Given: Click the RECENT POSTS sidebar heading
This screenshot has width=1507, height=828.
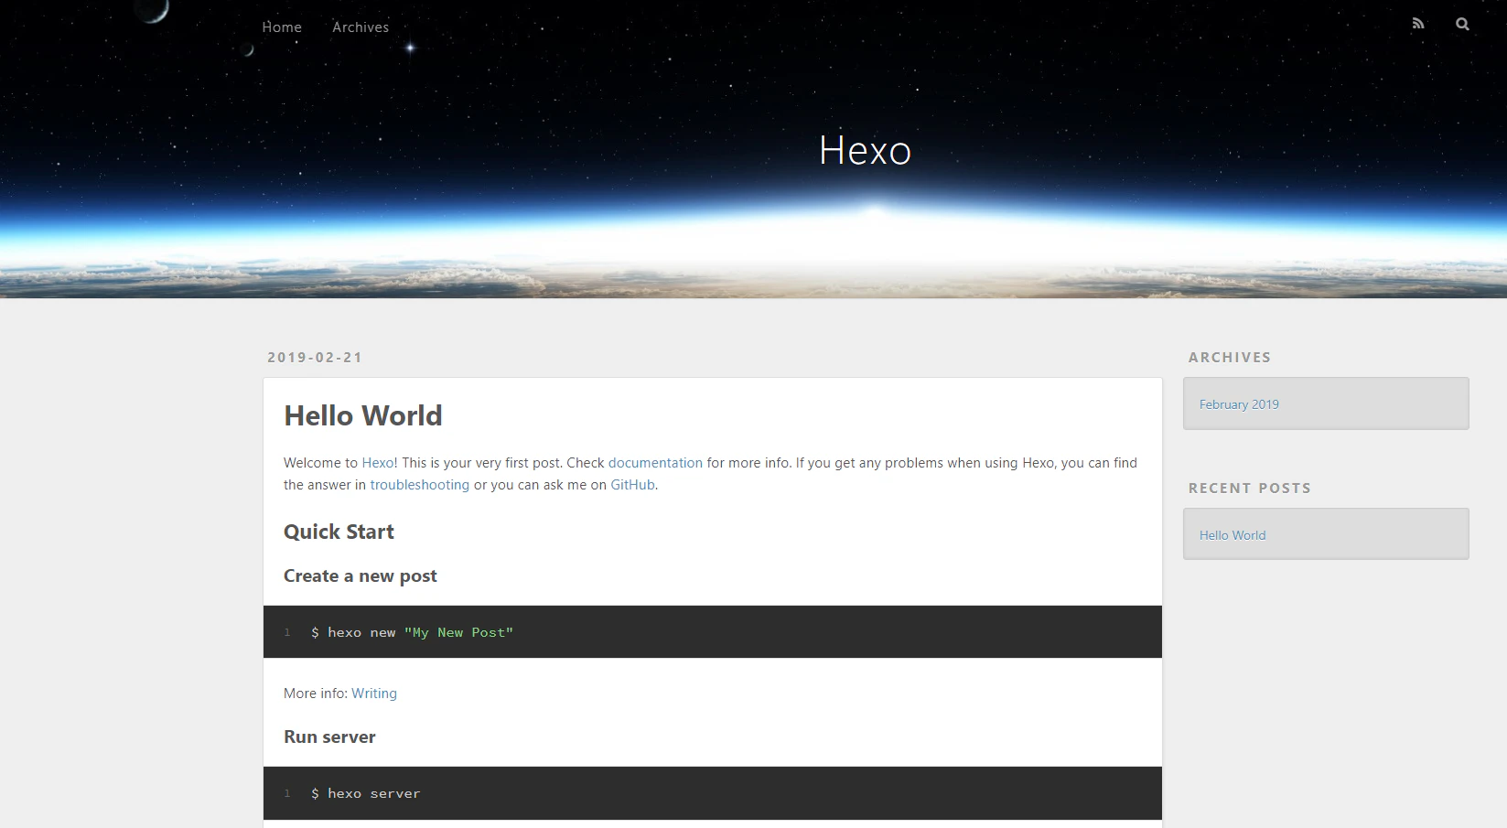Looking at the screenshot, I should (1250, 489).
